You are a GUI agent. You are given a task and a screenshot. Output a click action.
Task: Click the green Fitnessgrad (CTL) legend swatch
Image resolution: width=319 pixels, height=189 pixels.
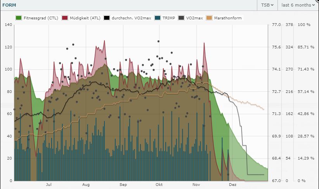(x=19, y=18)
